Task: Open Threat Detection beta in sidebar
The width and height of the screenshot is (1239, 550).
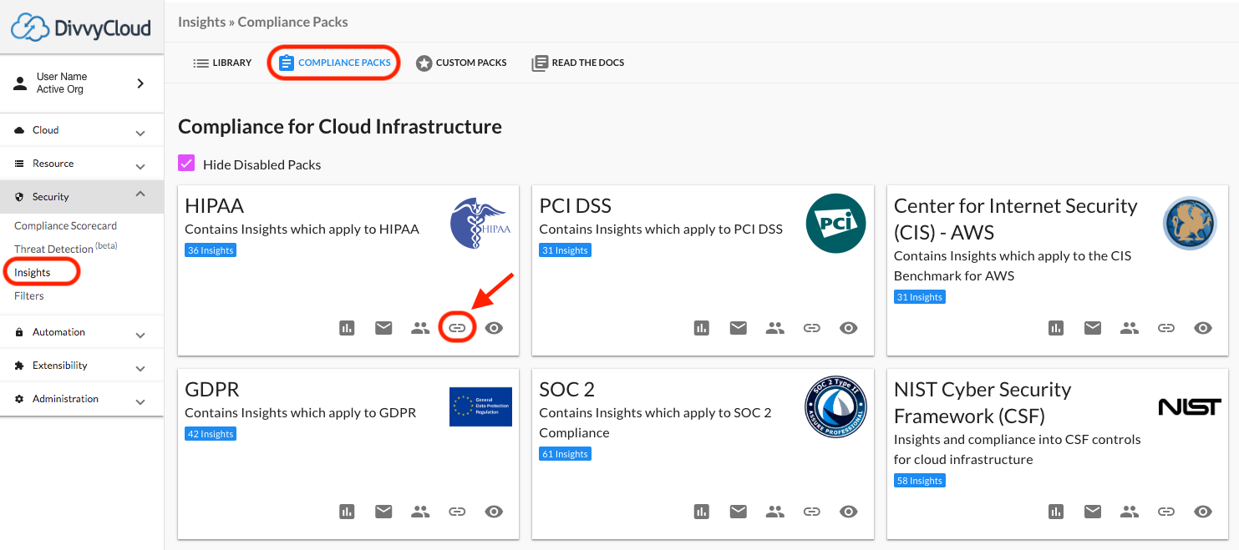Action: pyautogui.click(x=65, y=249)
